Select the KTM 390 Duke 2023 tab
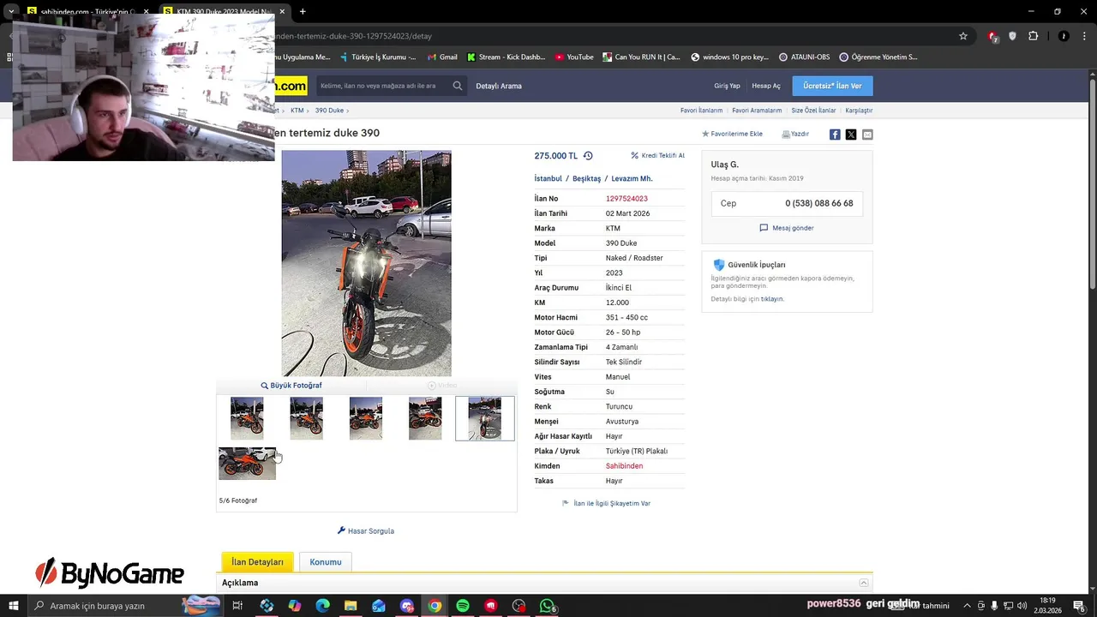Viewport: 1097px width, 617px height. coord(225,11)
